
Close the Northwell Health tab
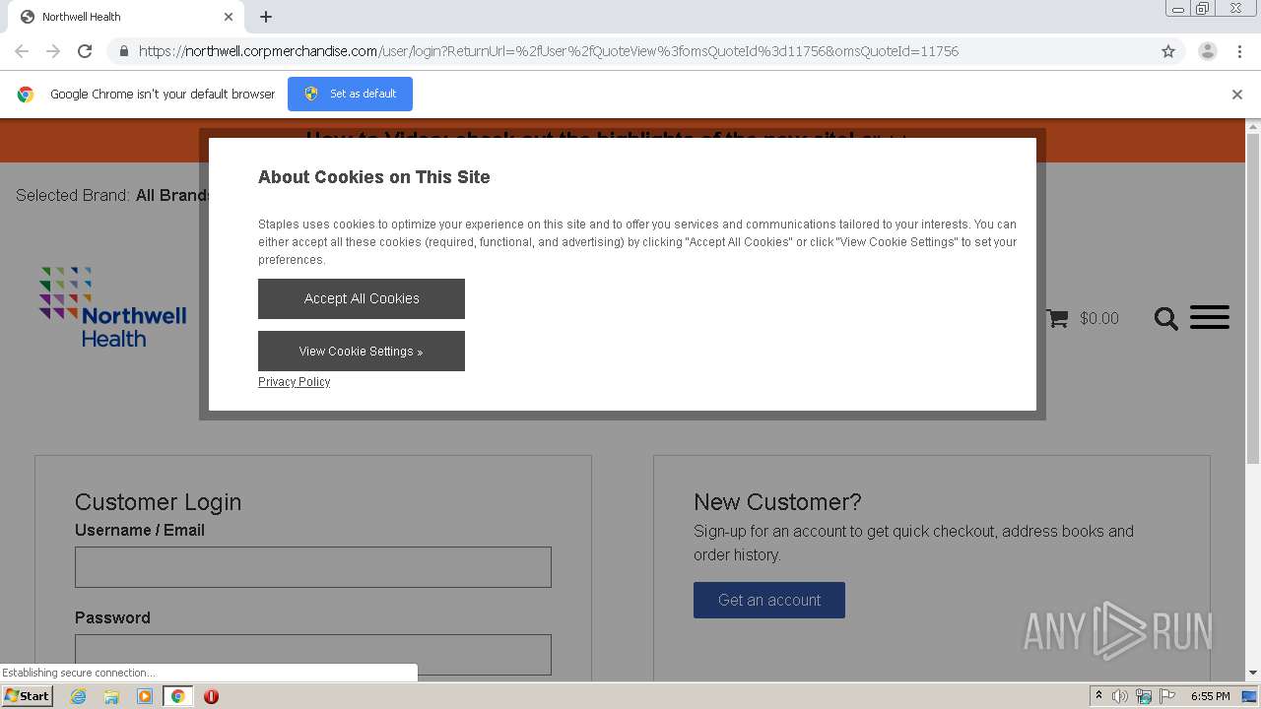pos(229,17)
